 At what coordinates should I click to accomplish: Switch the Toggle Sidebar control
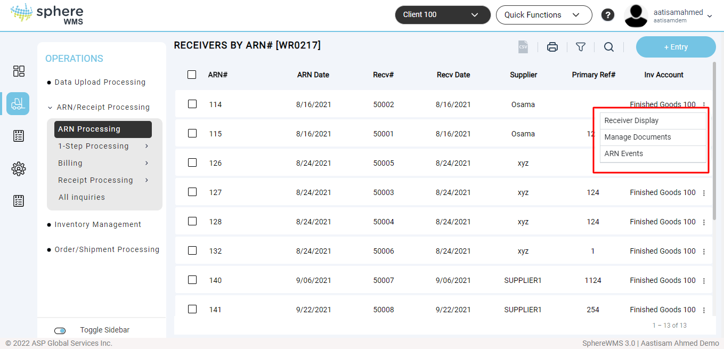coord(60,330)
